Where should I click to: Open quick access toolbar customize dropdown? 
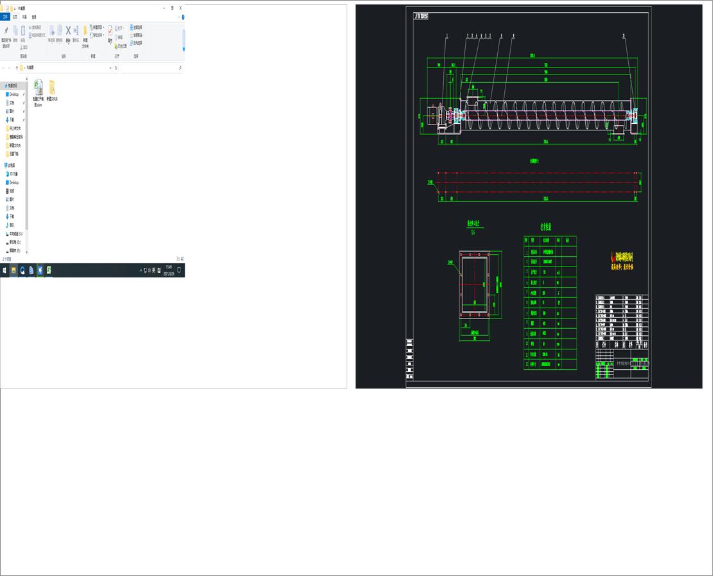(x=16, y=8)
